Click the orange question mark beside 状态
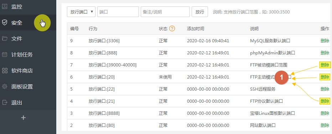This screenshot has height=134, width=332. coord(172,28)
